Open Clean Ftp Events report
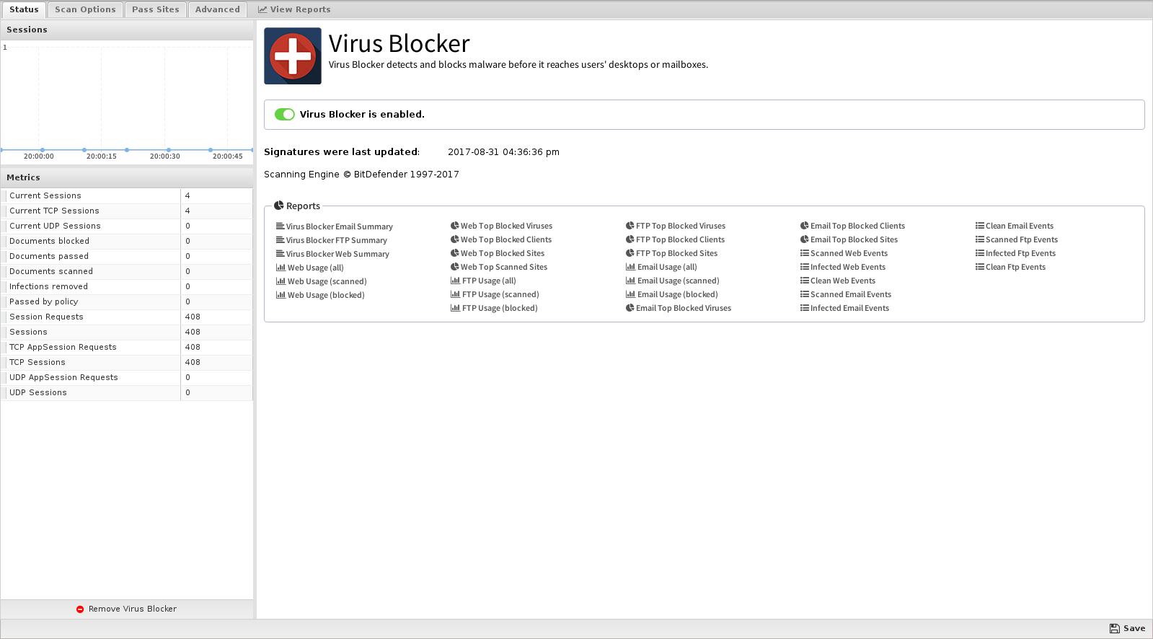1153x639 pixels. (x=1011, y=267)
